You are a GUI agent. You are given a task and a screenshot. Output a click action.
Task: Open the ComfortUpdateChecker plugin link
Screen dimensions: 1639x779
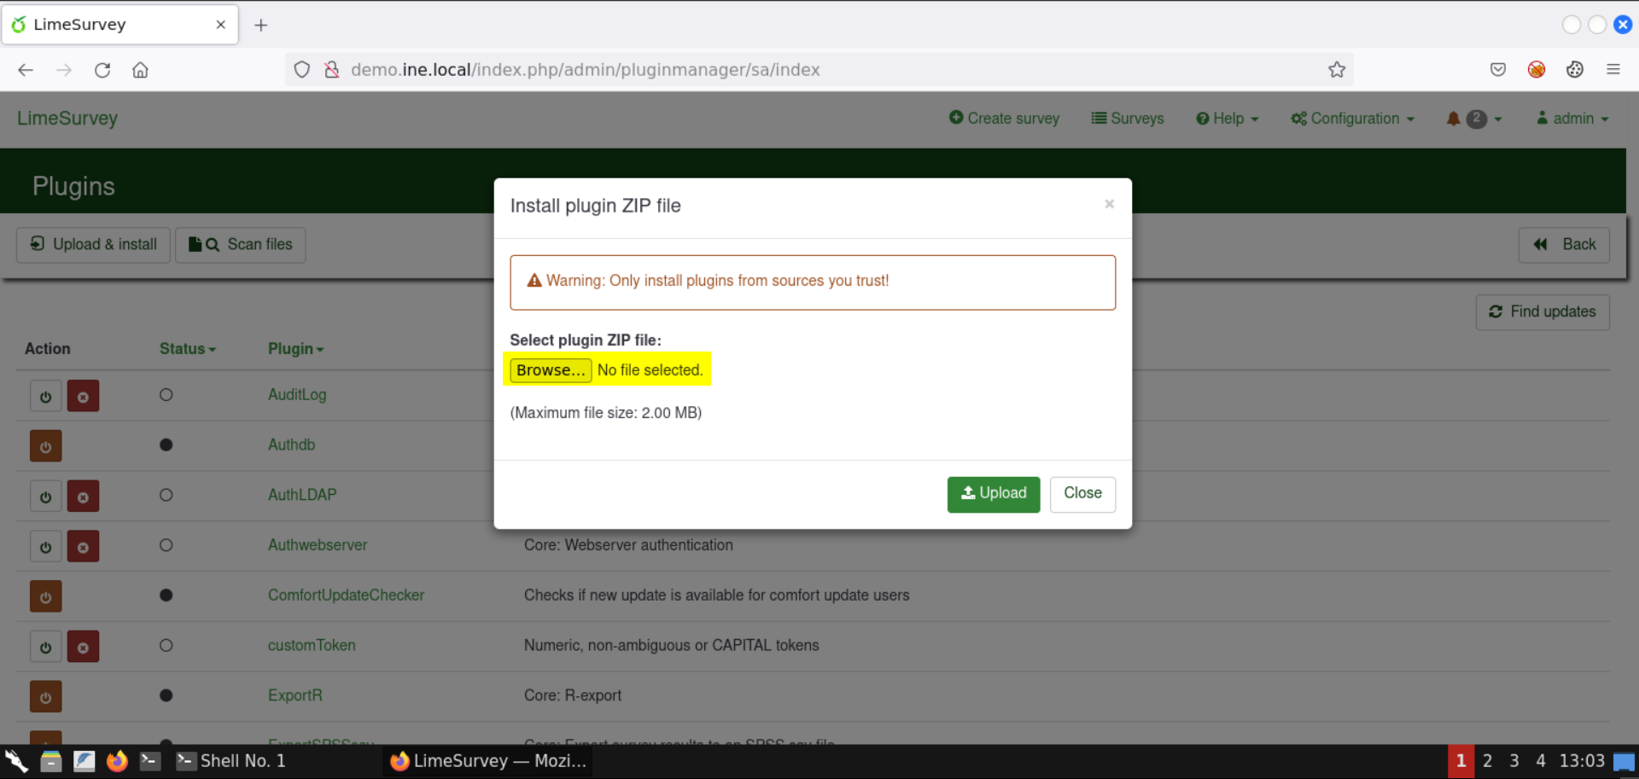[x=346, y=596]
